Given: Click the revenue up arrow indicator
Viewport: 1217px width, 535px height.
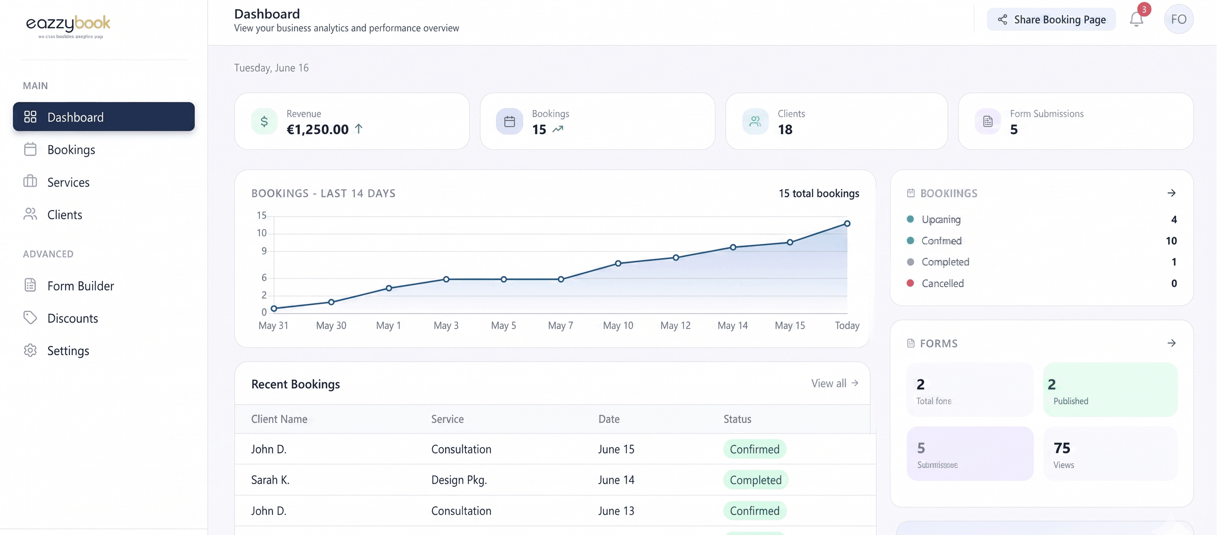Looking at the screenshot, I should coord(359,129).
